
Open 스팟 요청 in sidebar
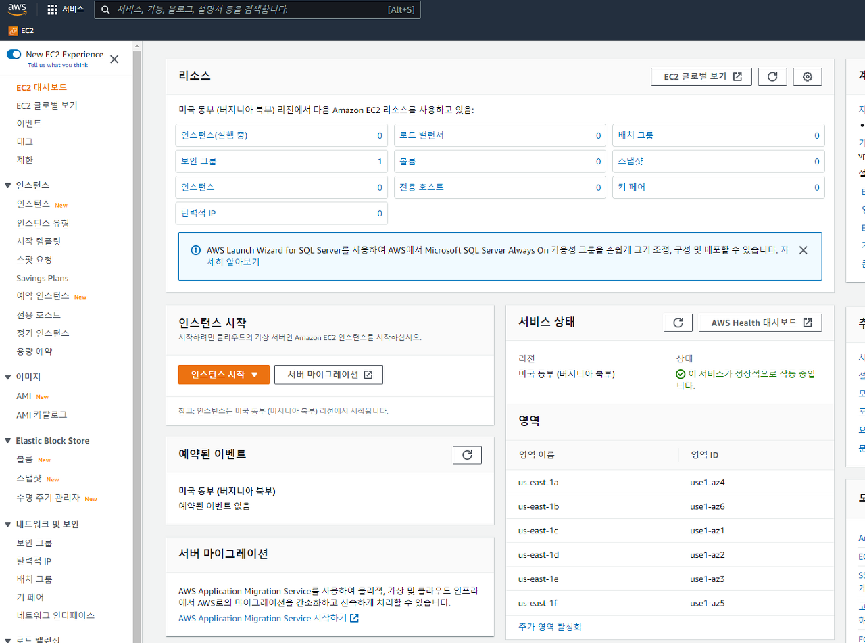point(34,260)
